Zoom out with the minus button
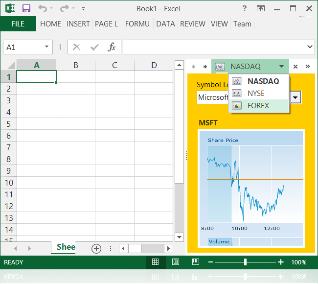 coord(210,262)
